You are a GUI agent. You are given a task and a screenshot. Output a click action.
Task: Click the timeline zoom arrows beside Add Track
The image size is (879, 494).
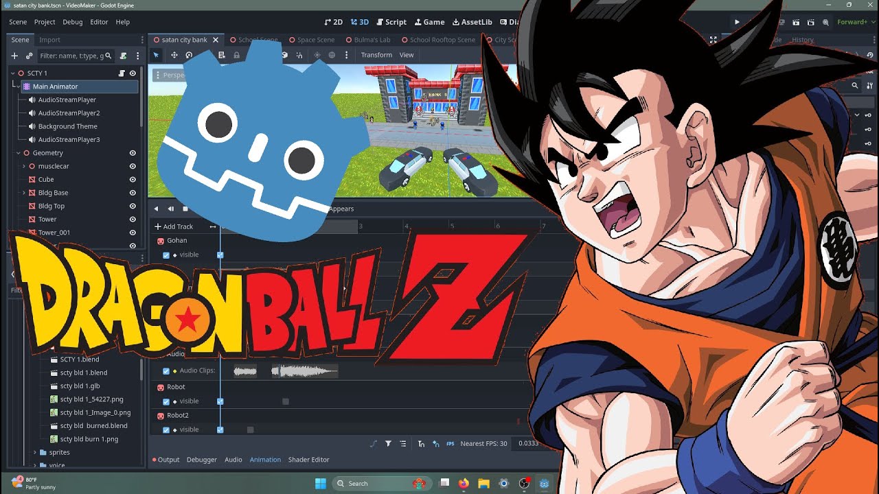[213, 226]
